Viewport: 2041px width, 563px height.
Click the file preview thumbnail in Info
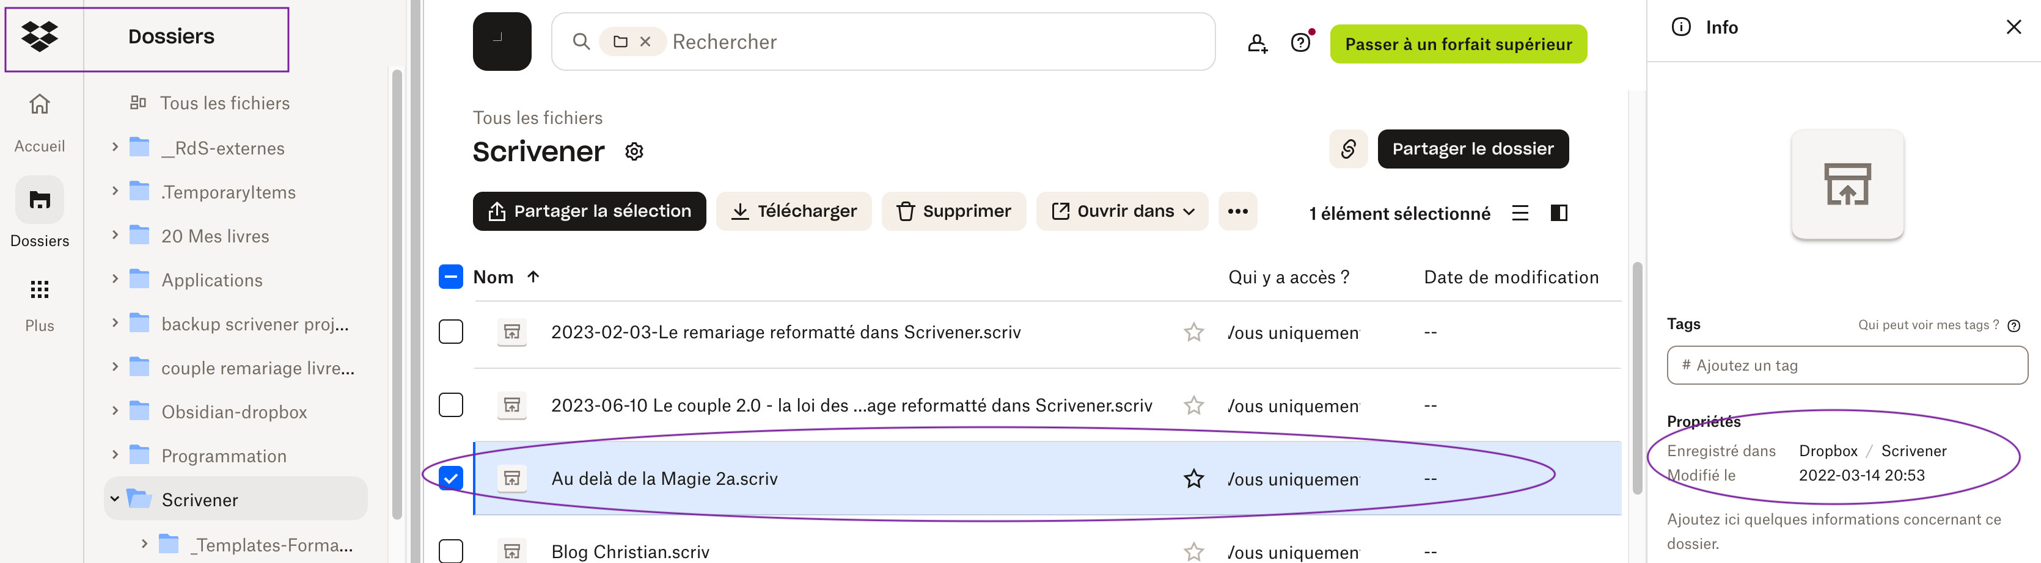point(1847,184)
